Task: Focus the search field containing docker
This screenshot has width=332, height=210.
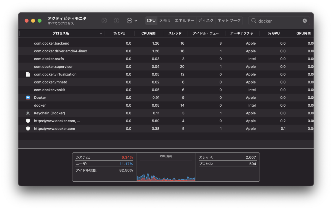Action: [x=279, y=21]
